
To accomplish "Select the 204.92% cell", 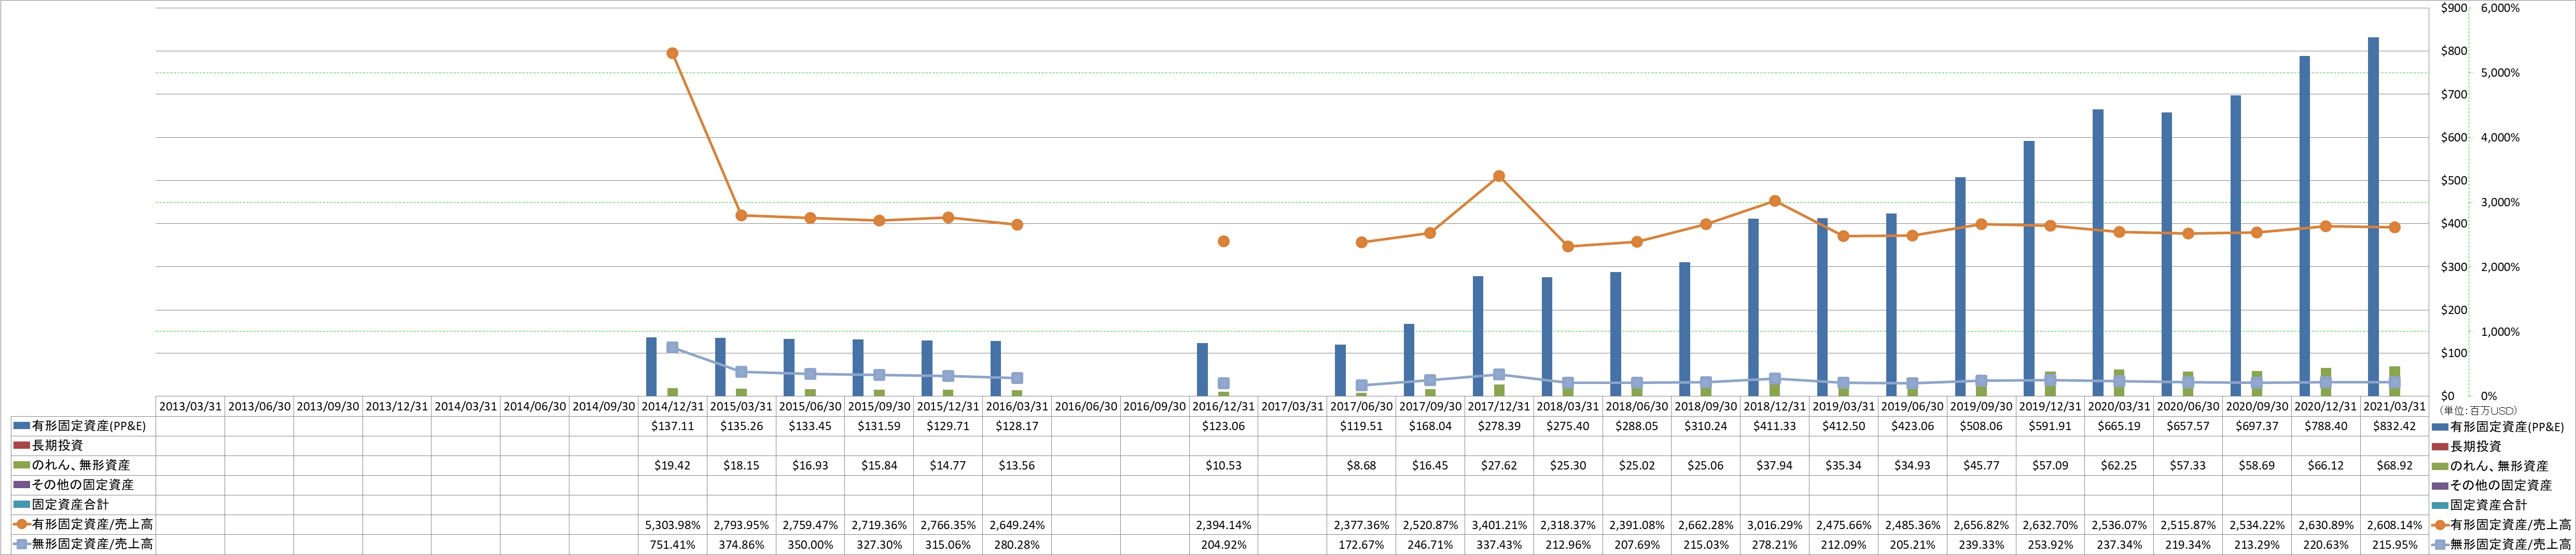I will pyautogui.click(x=1224, y=544).
